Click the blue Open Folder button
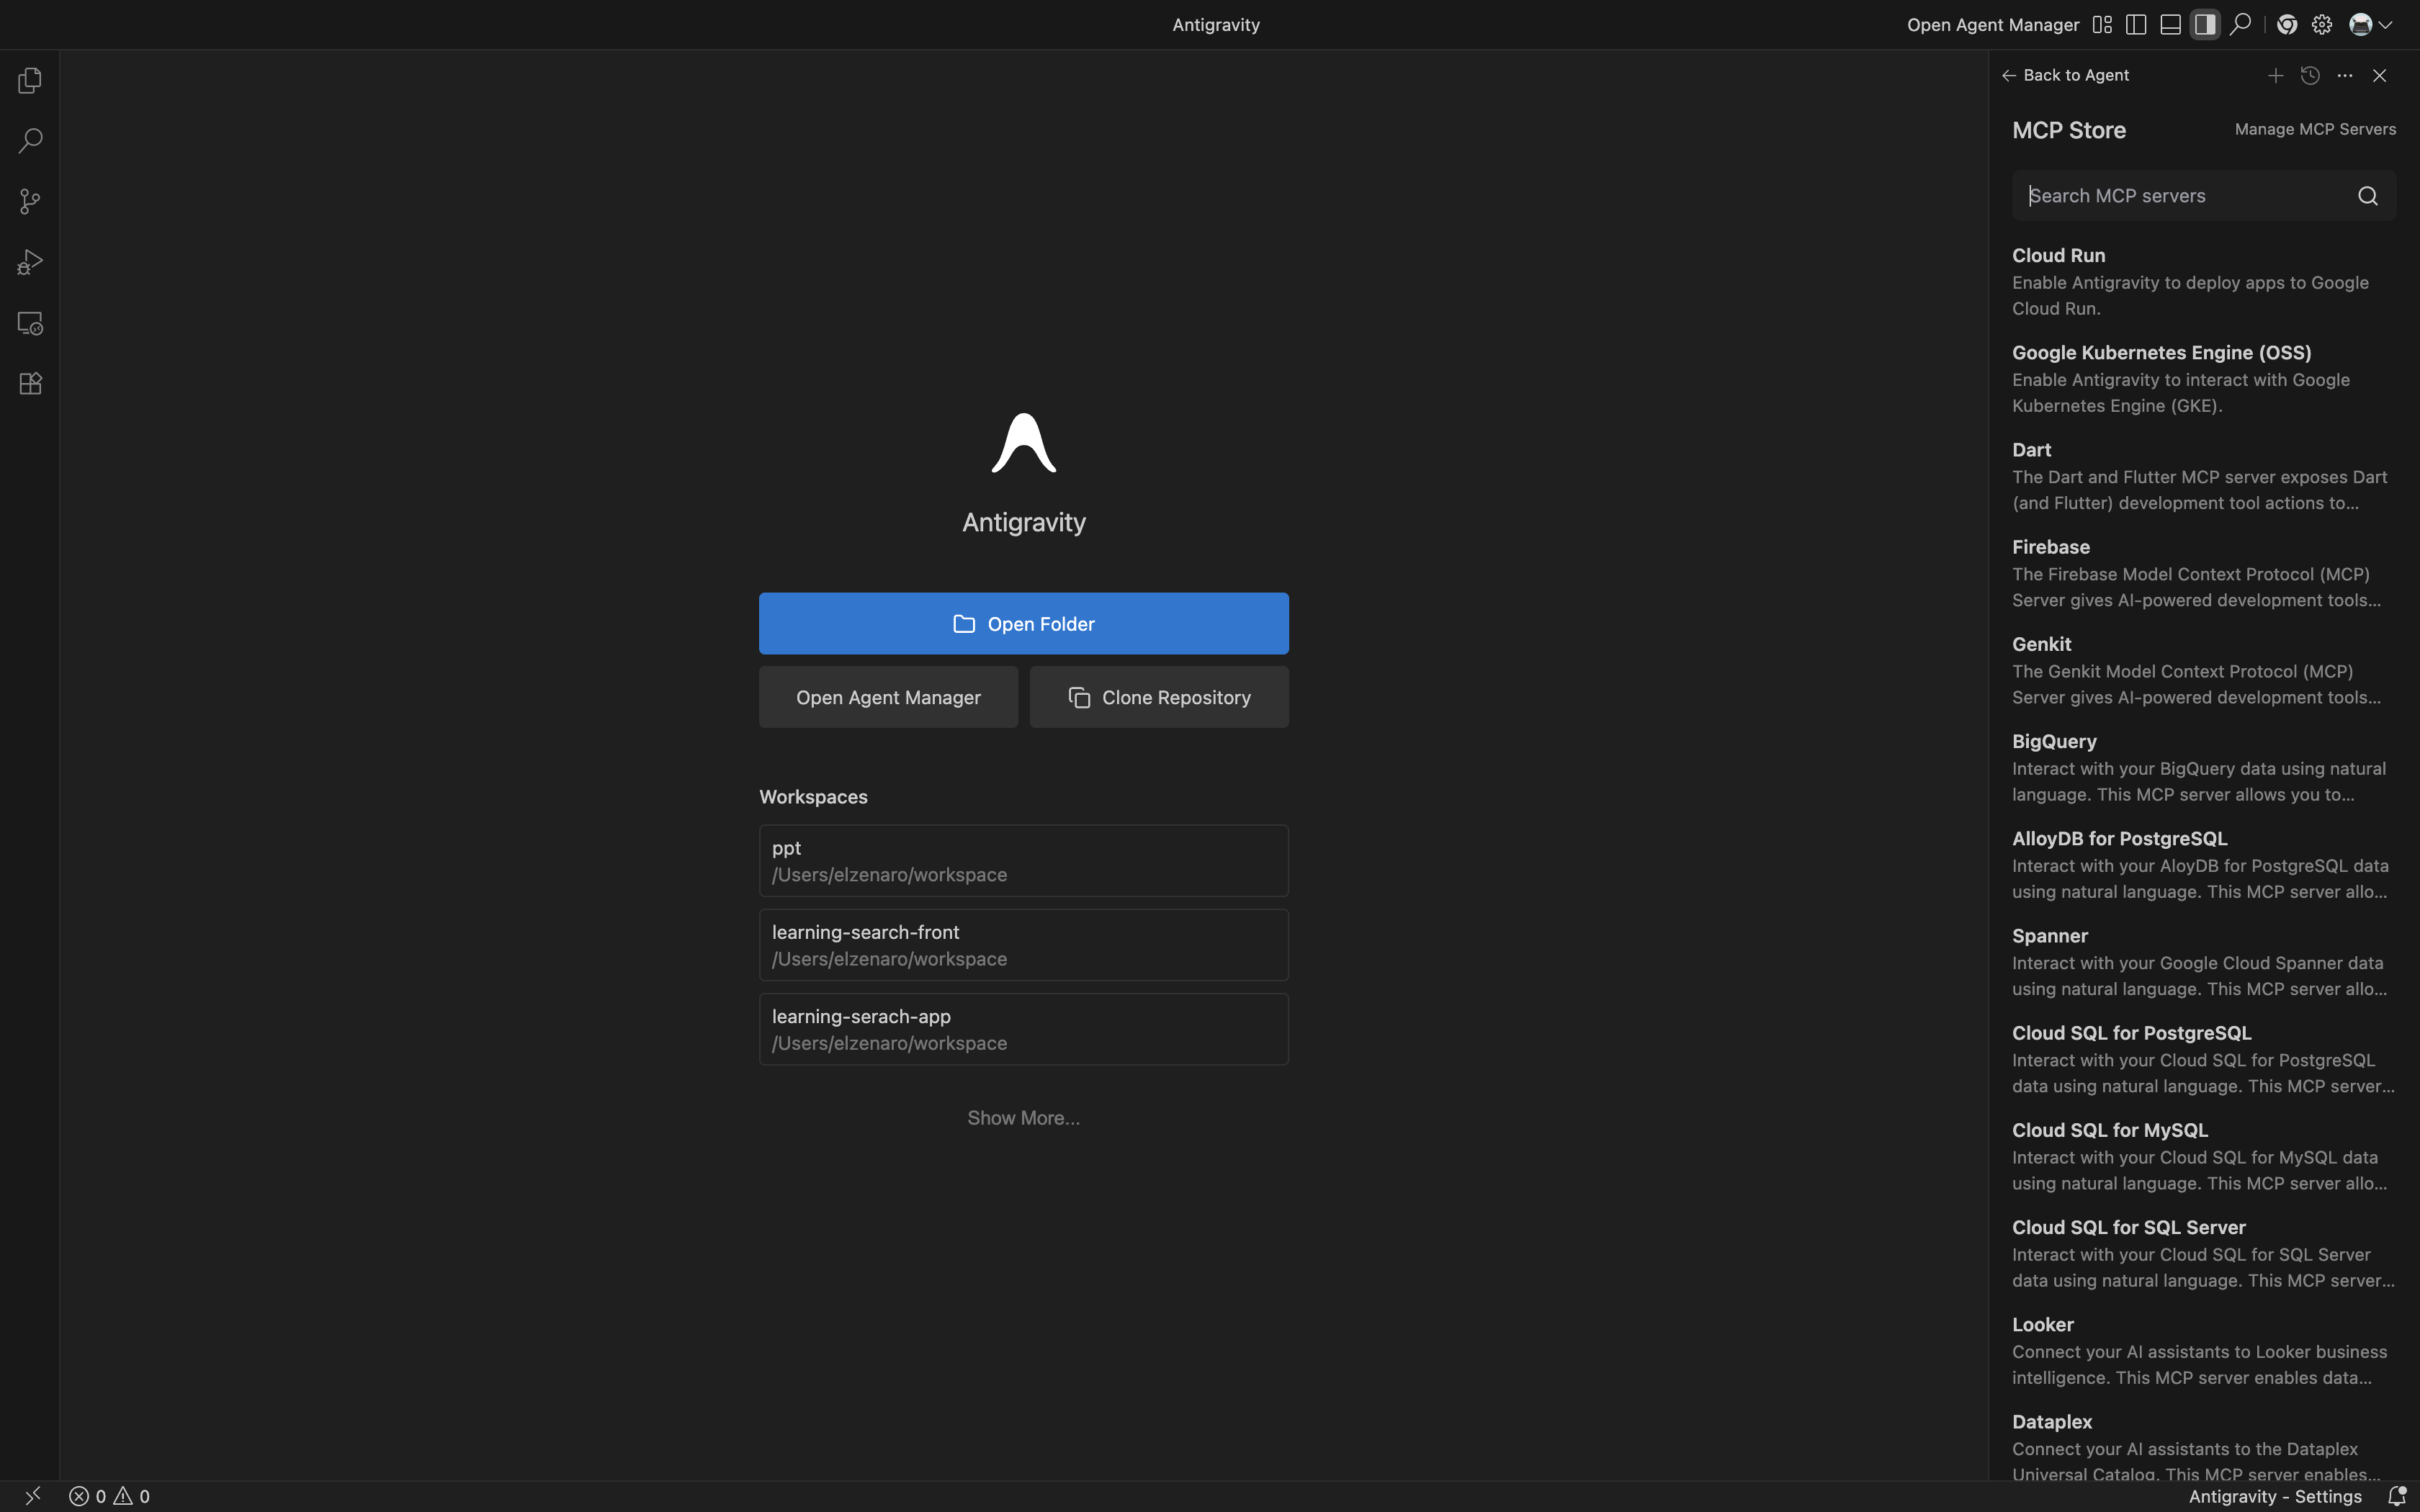The width and height of the screenshot is (2420, 1512). point(1023,624)
